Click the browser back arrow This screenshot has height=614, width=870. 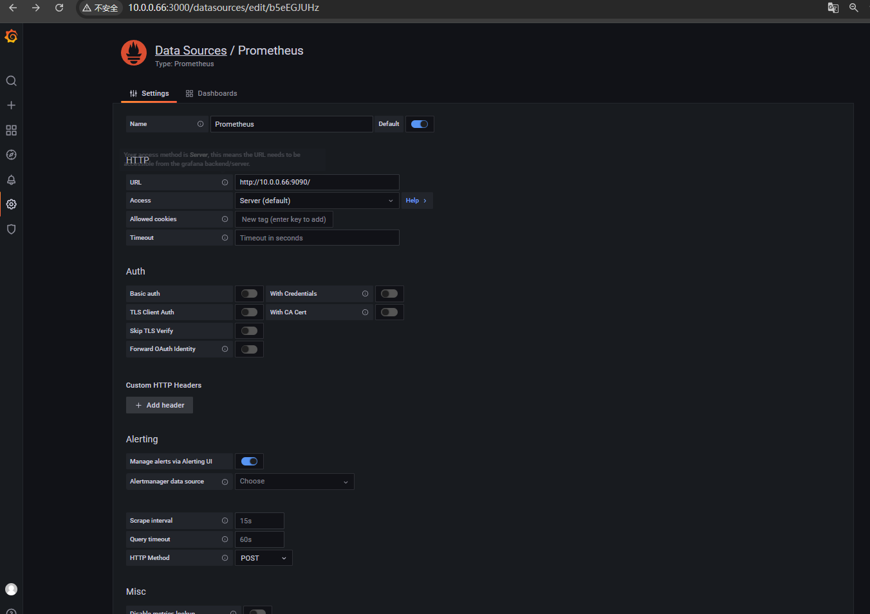coord(13,8)
